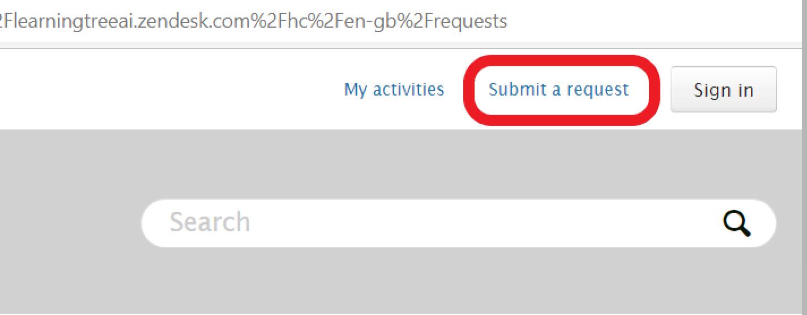Click the red-circled Submit a request link
This screenshot has width=807, height=315.
coord(558,90)
